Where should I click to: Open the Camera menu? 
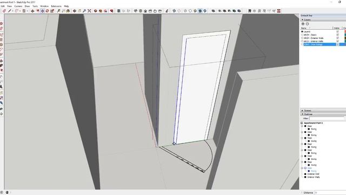(18, 6)
